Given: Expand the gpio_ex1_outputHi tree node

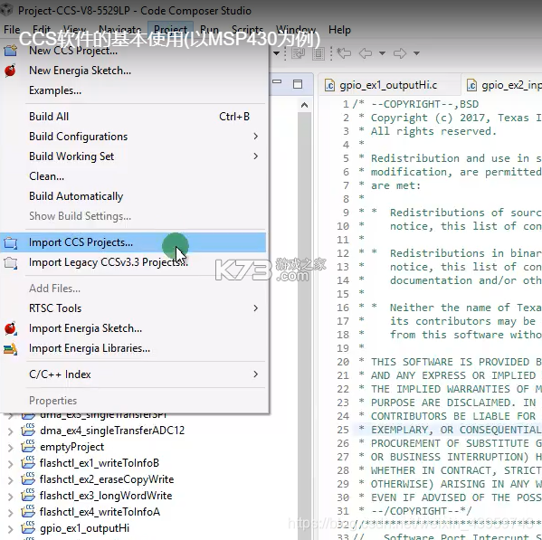Looking at the screenshot, I should coord(10,528).
